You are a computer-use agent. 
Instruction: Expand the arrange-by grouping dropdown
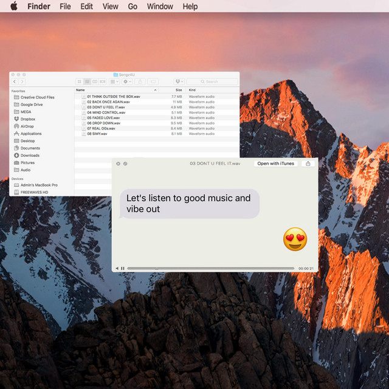(114, 81)
